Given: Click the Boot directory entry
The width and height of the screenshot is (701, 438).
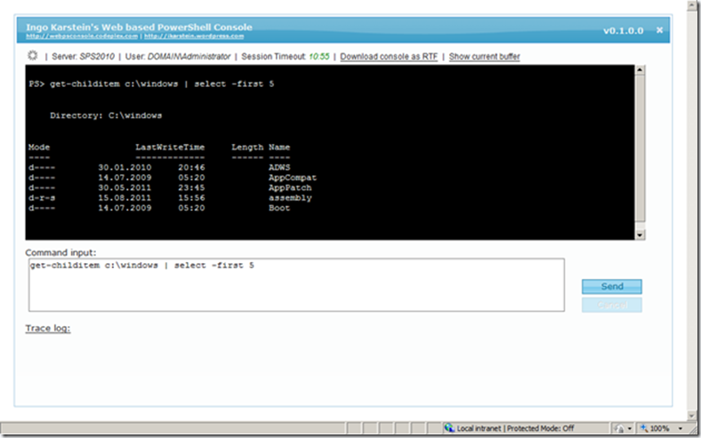Looking at the screenshot, I should click(279, 208).
